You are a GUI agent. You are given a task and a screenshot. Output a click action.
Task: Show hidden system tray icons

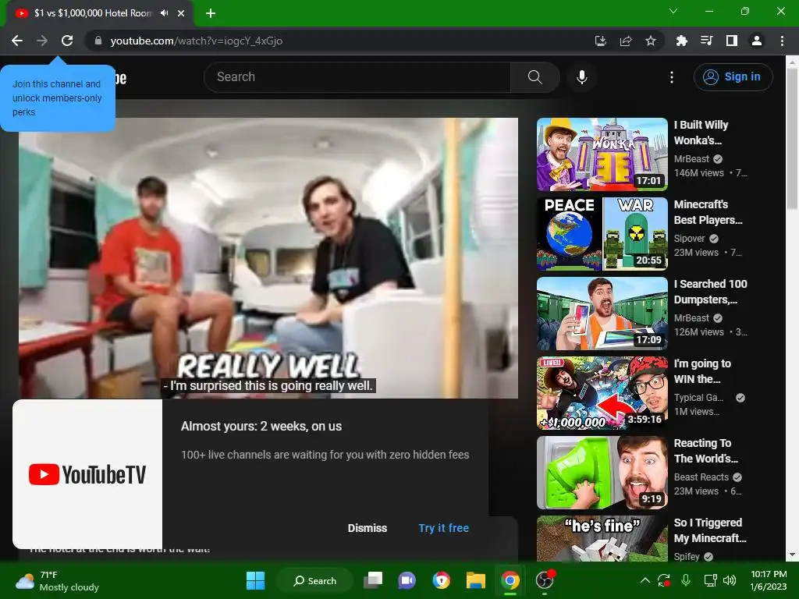point(645,580)
